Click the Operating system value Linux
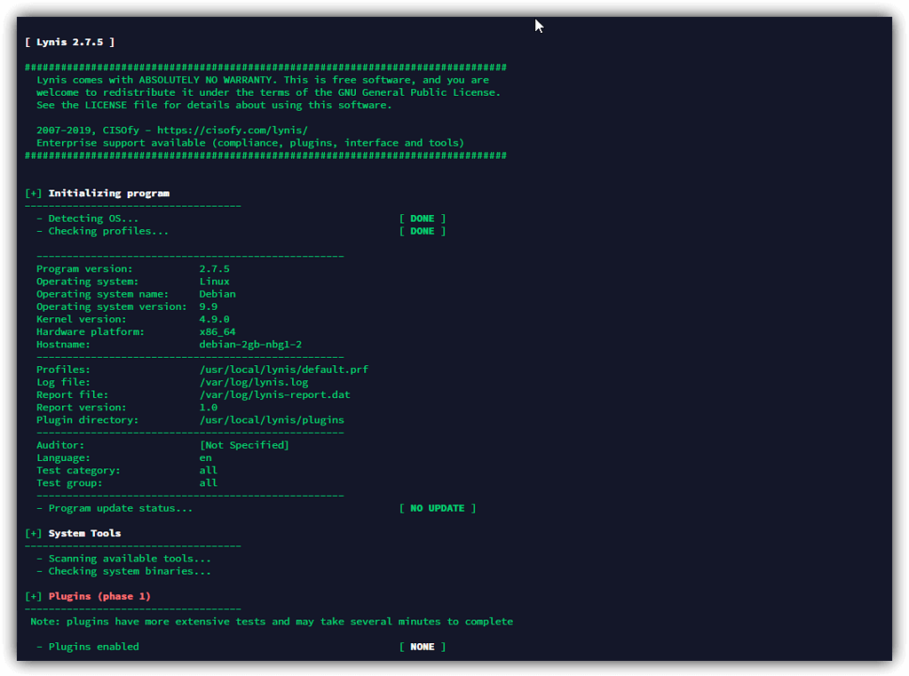The height and width of the screenshot is (676, 909). [x=215, y=282]
